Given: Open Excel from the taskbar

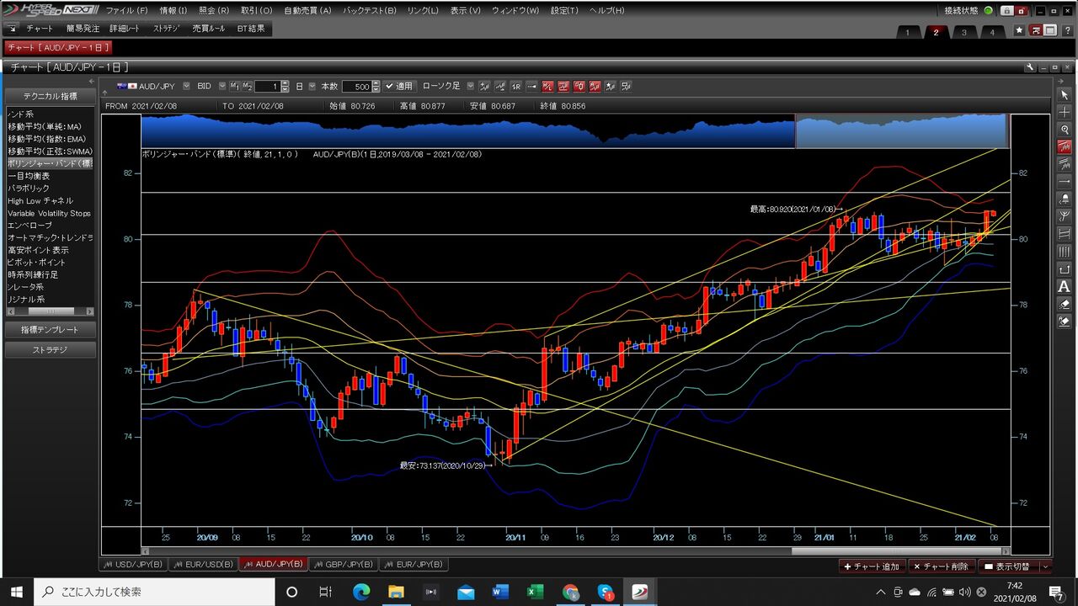Looking at the screenshot, I should [536, 592].
